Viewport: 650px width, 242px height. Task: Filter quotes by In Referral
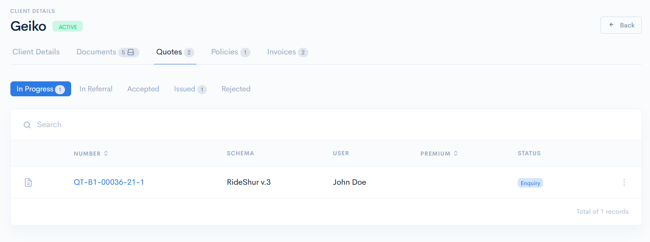coord(96,89)
